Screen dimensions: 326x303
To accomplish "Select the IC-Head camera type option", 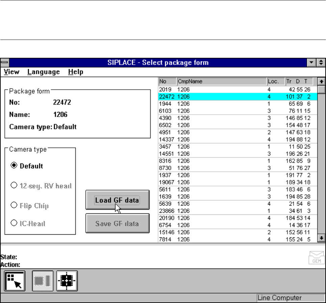I will pos(14,223).
